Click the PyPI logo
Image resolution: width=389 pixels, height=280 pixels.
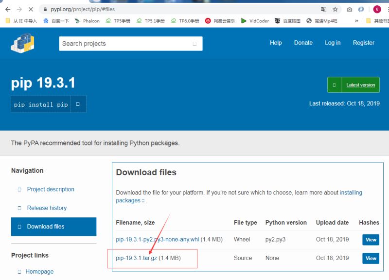pyautogui.click(x=22, y=43)
